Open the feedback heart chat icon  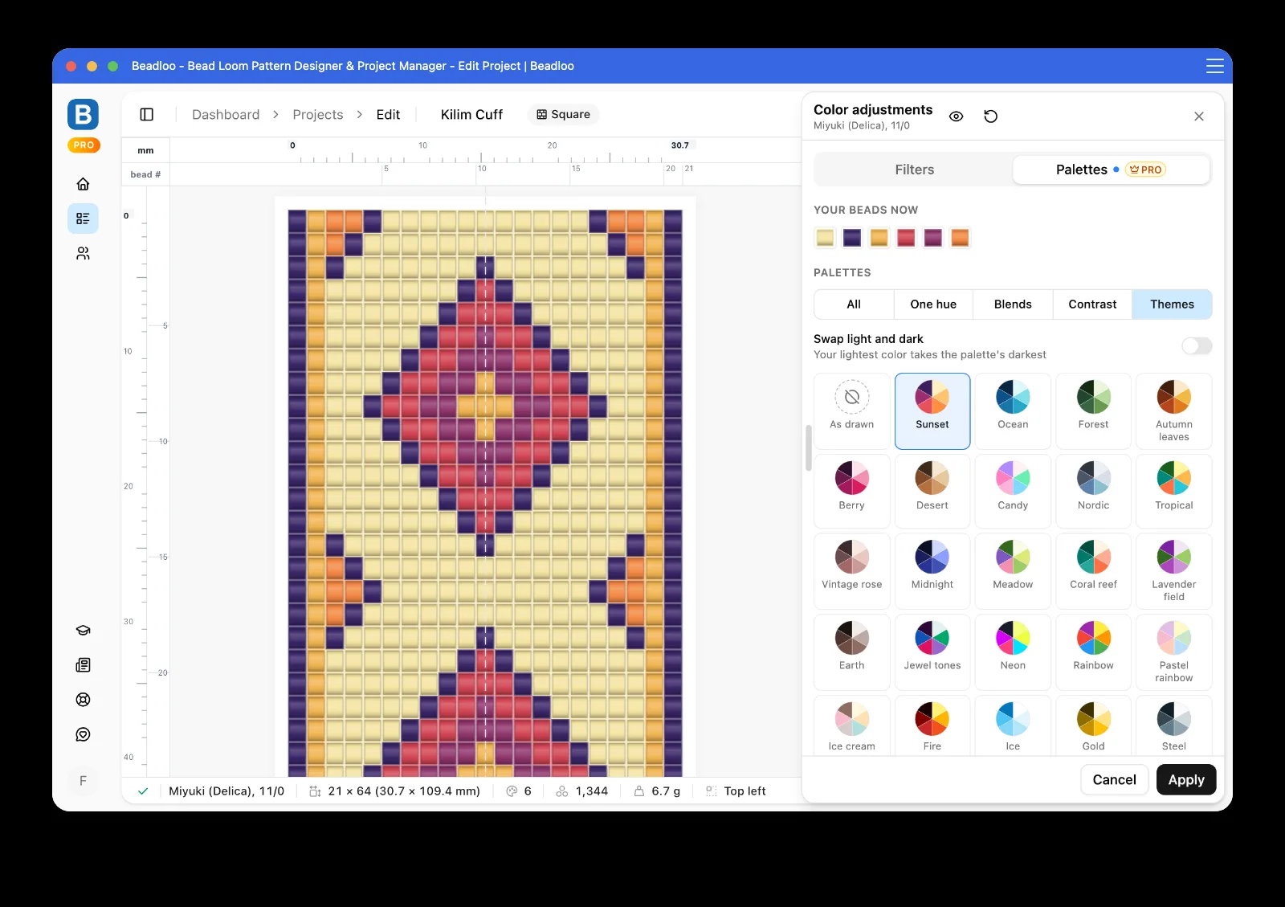[x=83, y=734]
